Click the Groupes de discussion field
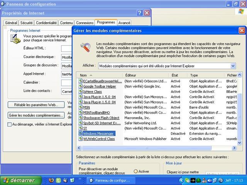This screenshot has width=247, height=185. click(x=66, y=66)
